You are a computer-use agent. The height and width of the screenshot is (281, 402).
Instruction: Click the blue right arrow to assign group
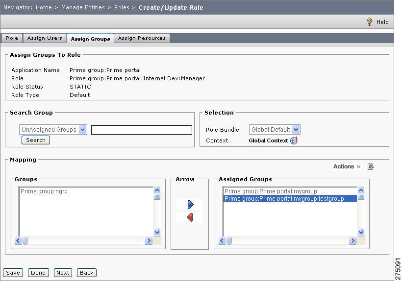[190, 205]
